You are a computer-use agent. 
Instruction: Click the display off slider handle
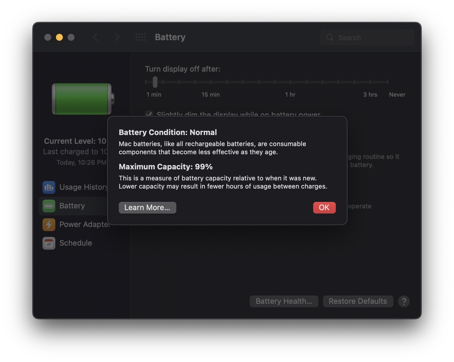coord(155,82)
